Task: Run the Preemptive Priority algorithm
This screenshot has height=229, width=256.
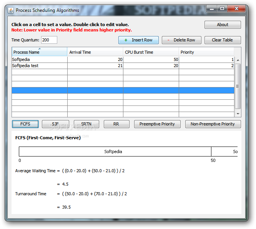Action: [157, 124]
